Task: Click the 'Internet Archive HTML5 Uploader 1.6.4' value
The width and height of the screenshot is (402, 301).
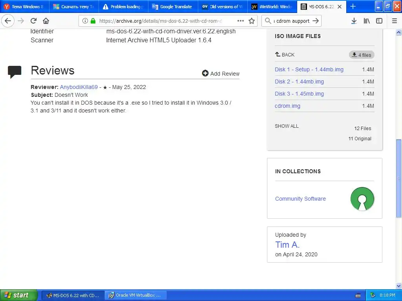Action: click(x=159, y=40)
